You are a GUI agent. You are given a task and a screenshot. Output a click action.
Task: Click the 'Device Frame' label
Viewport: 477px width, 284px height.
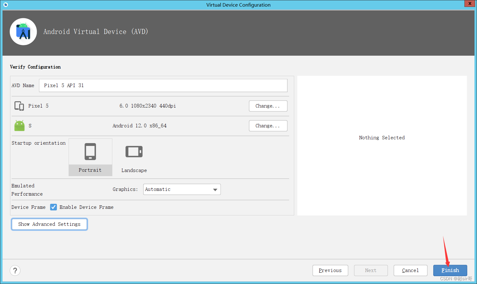coord(29,207)
